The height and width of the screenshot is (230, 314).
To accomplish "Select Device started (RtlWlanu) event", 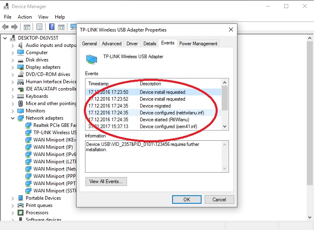I will (154, 120).
